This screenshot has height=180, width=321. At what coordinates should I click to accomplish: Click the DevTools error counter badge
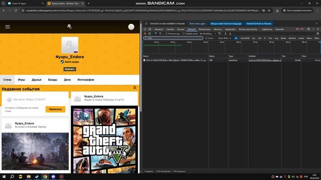coord(297,29)
